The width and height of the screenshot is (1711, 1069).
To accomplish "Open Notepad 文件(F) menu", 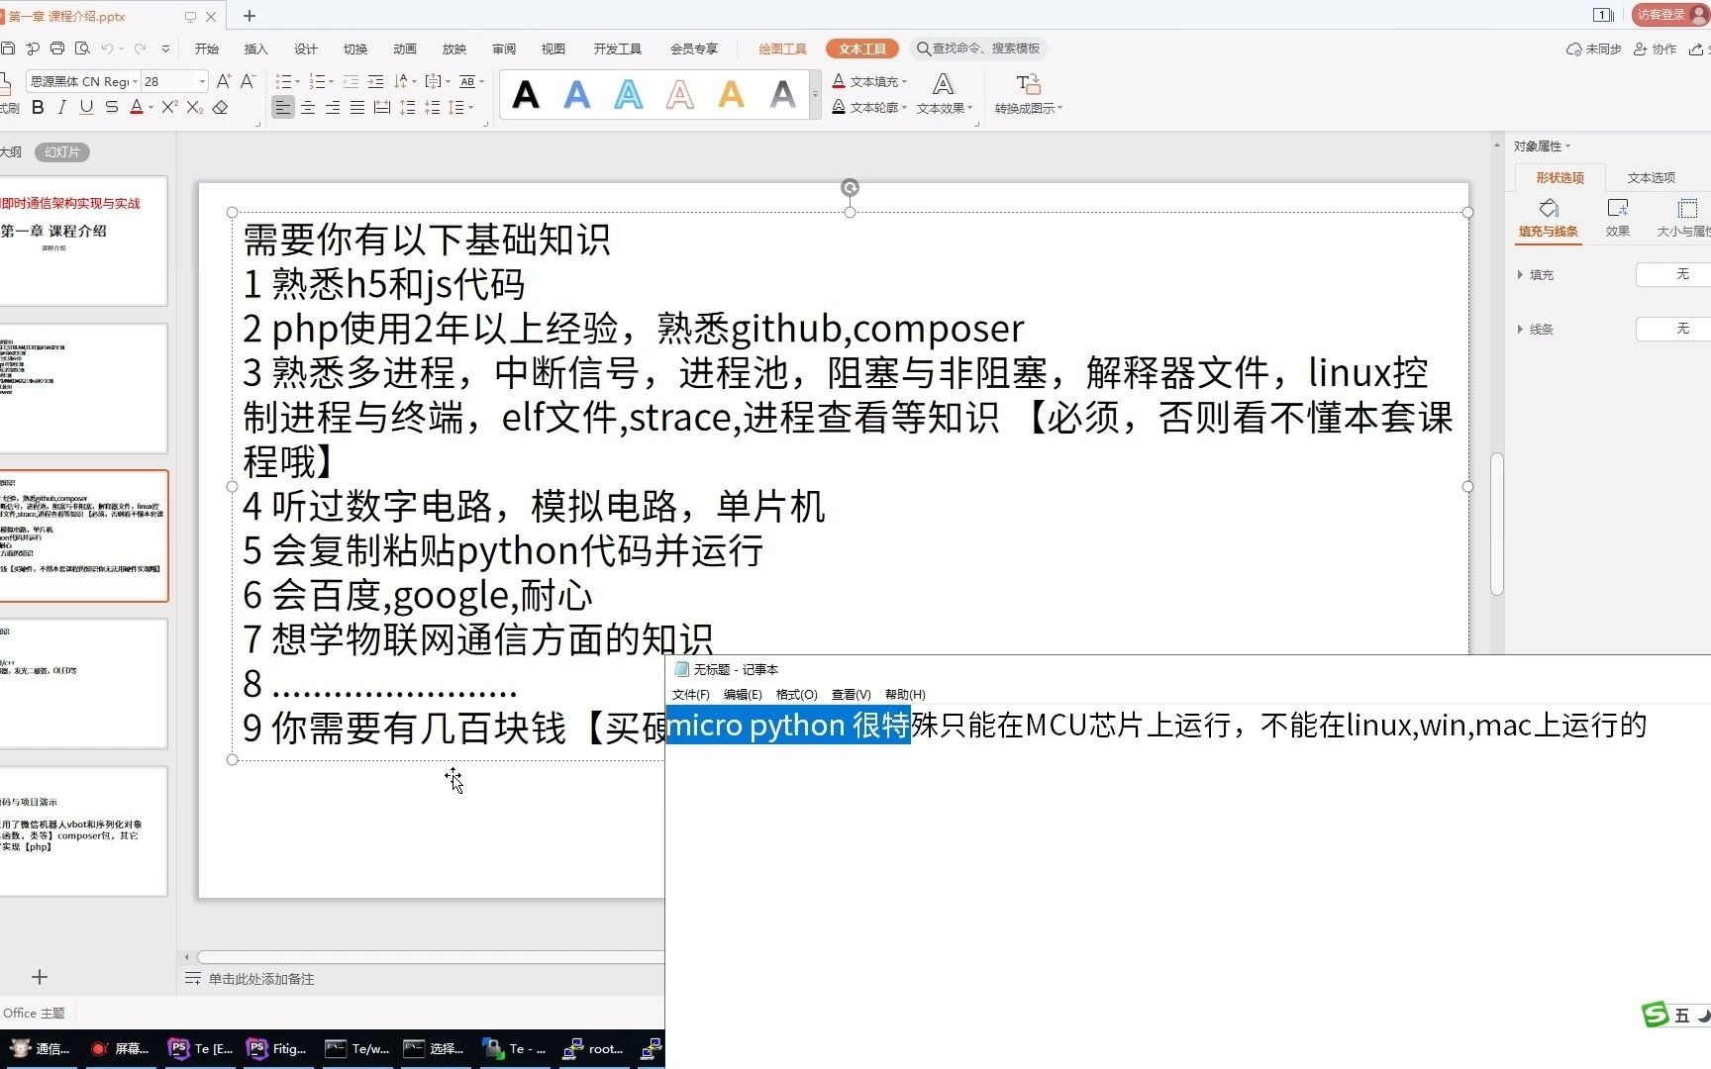I will click(x=691, y=695).
